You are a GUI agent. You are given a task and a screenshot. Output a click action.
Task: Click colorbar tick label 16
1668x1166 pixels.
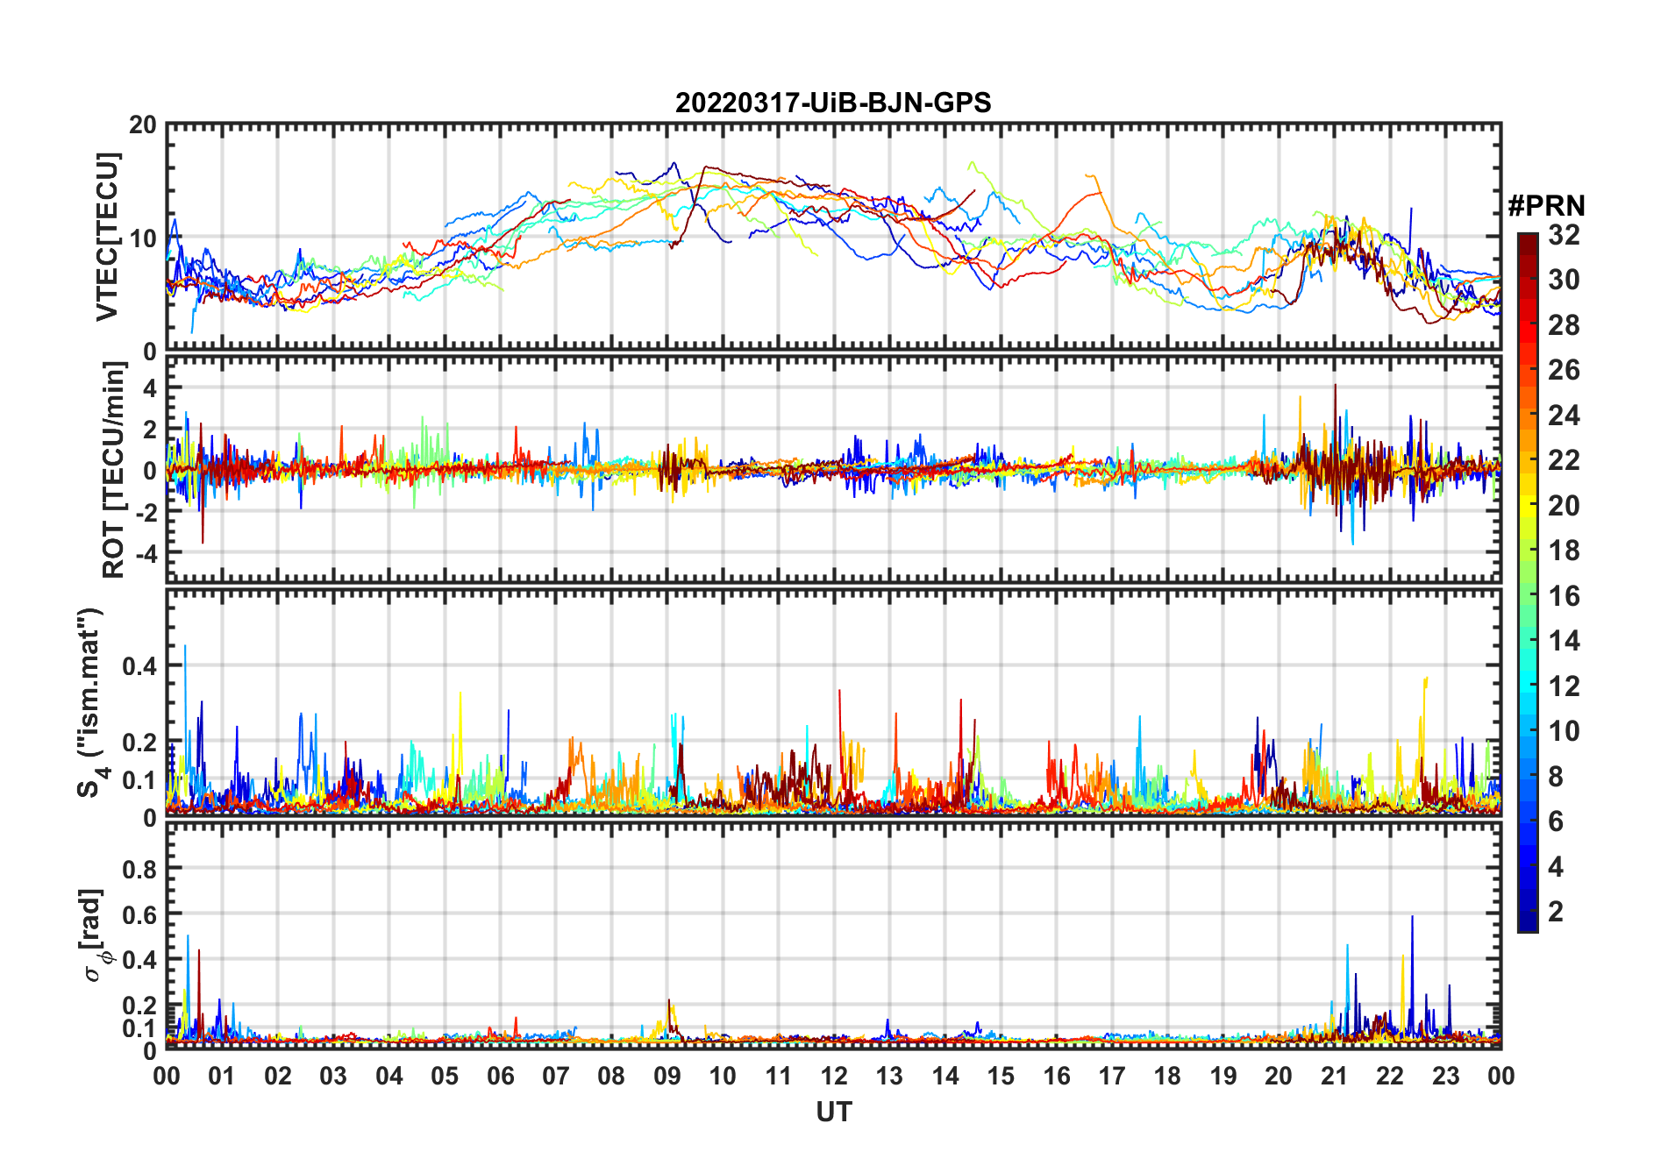pos(1564,596)
